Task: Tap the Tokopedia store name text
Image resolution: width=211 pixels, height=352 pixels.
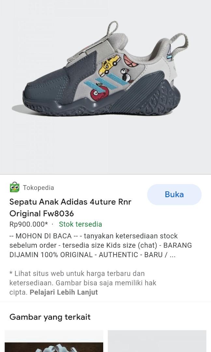Action: point(38,188)
